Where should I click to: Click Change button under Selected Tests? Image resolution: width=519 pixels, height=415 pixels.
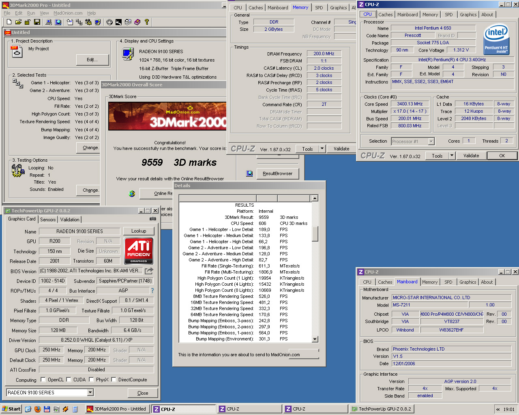(89, 148)
